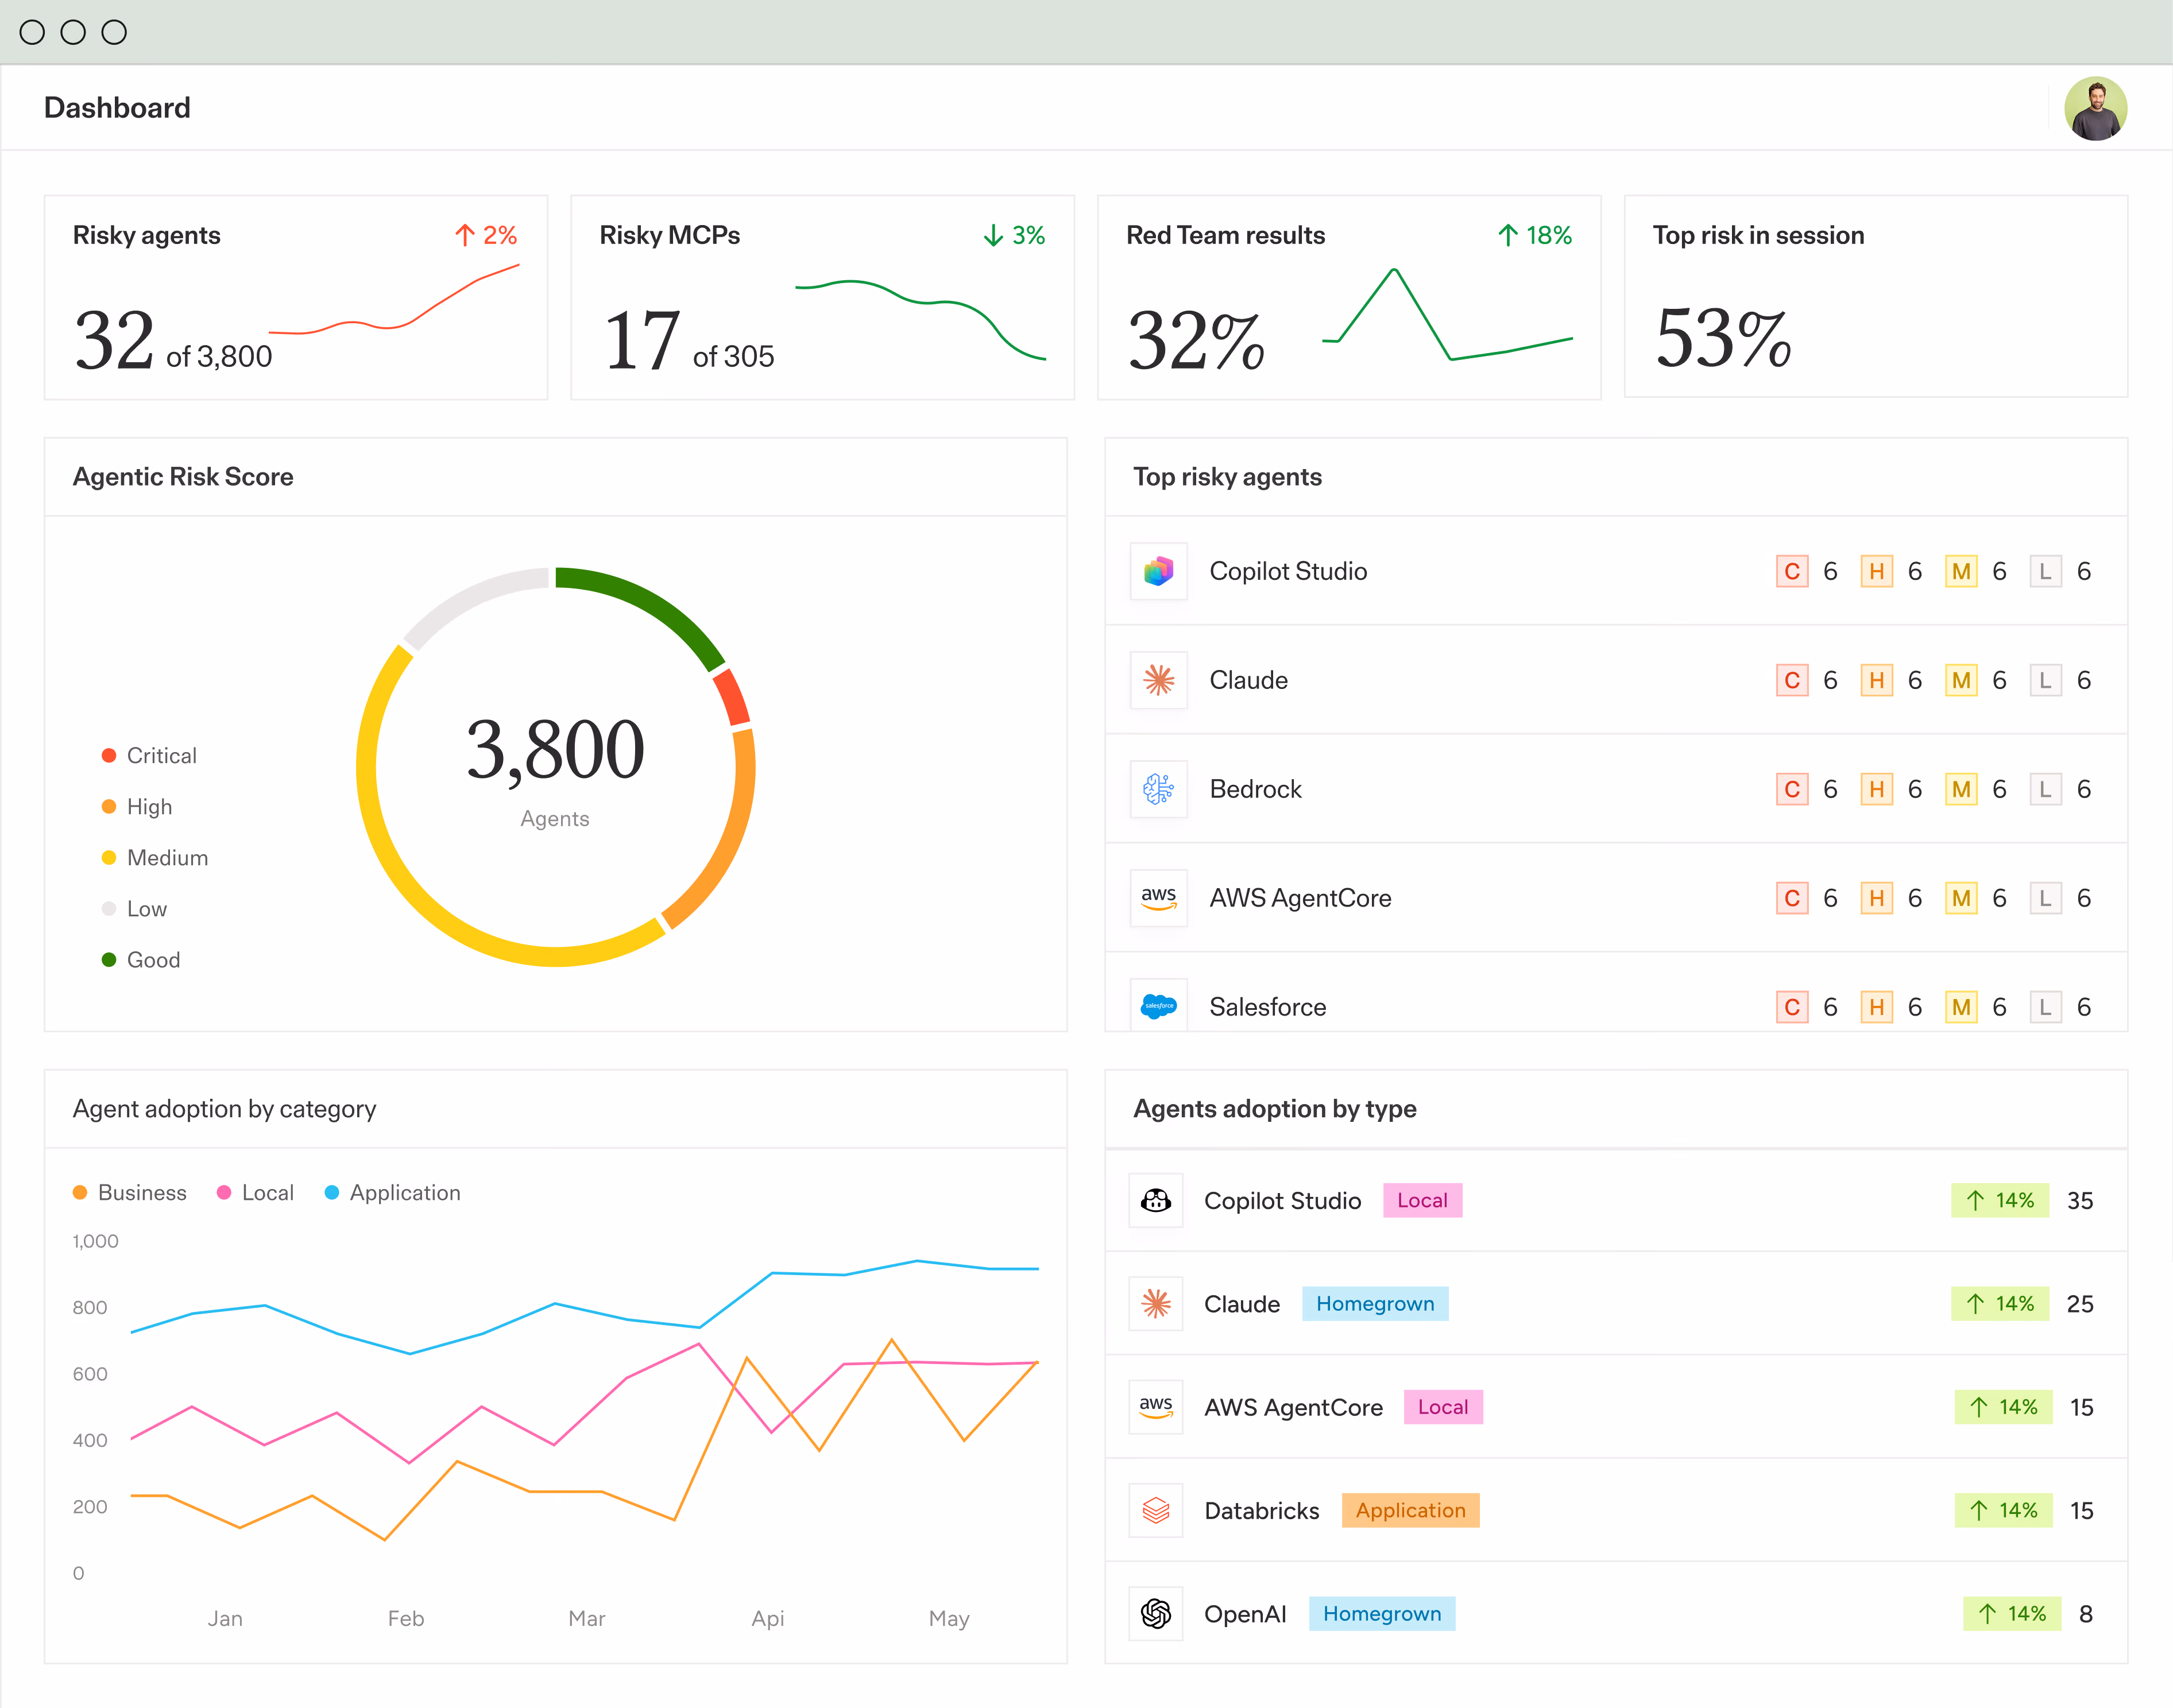Image resolution: width=2173 pixels, height=1708 pixels.
Task: Open the Bedrock agent name
Action: tap(1255, 789)
